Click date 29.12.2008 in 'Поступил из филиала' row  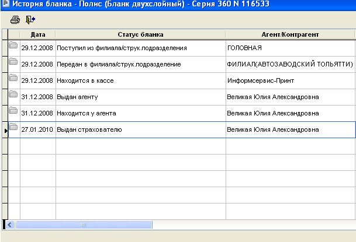tap(37, 48)
